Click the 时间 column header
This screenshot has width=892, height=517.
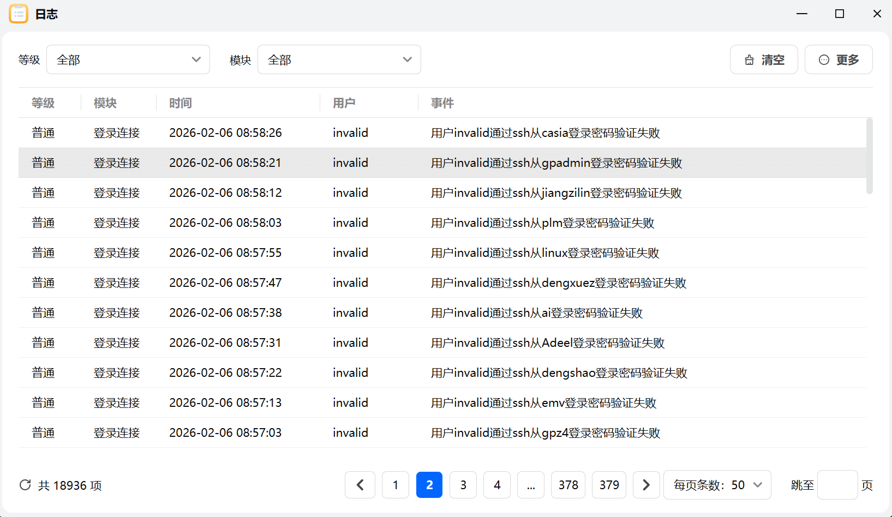pyautogui.click(x=181, y=103)
